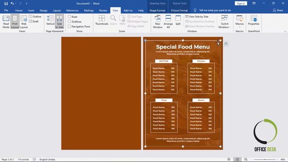This screenshot has width=288, height=162.
Task: Set page movement to Vertical
Action: [x=50, y=20]
